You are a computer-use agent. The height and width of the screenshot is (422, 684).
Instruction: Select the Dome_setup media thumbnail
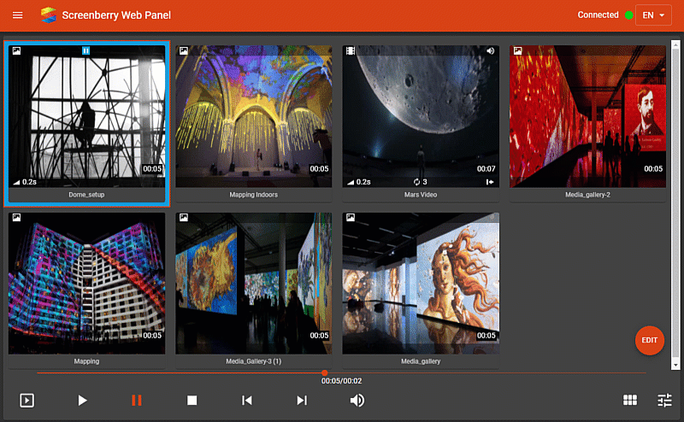[87, 116]
